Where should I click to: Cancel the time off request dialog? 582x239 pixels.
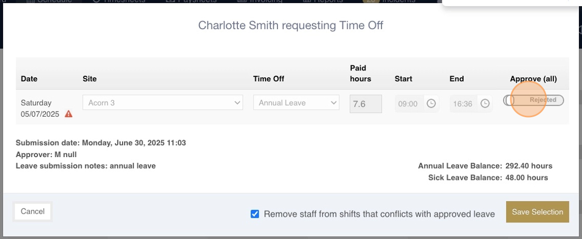(x=33, y=212)
